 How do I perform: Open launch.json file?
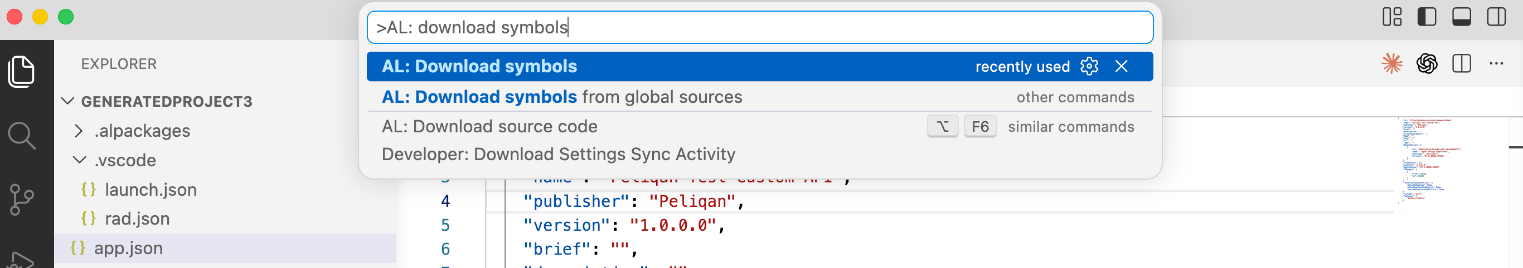coord(151,190)
